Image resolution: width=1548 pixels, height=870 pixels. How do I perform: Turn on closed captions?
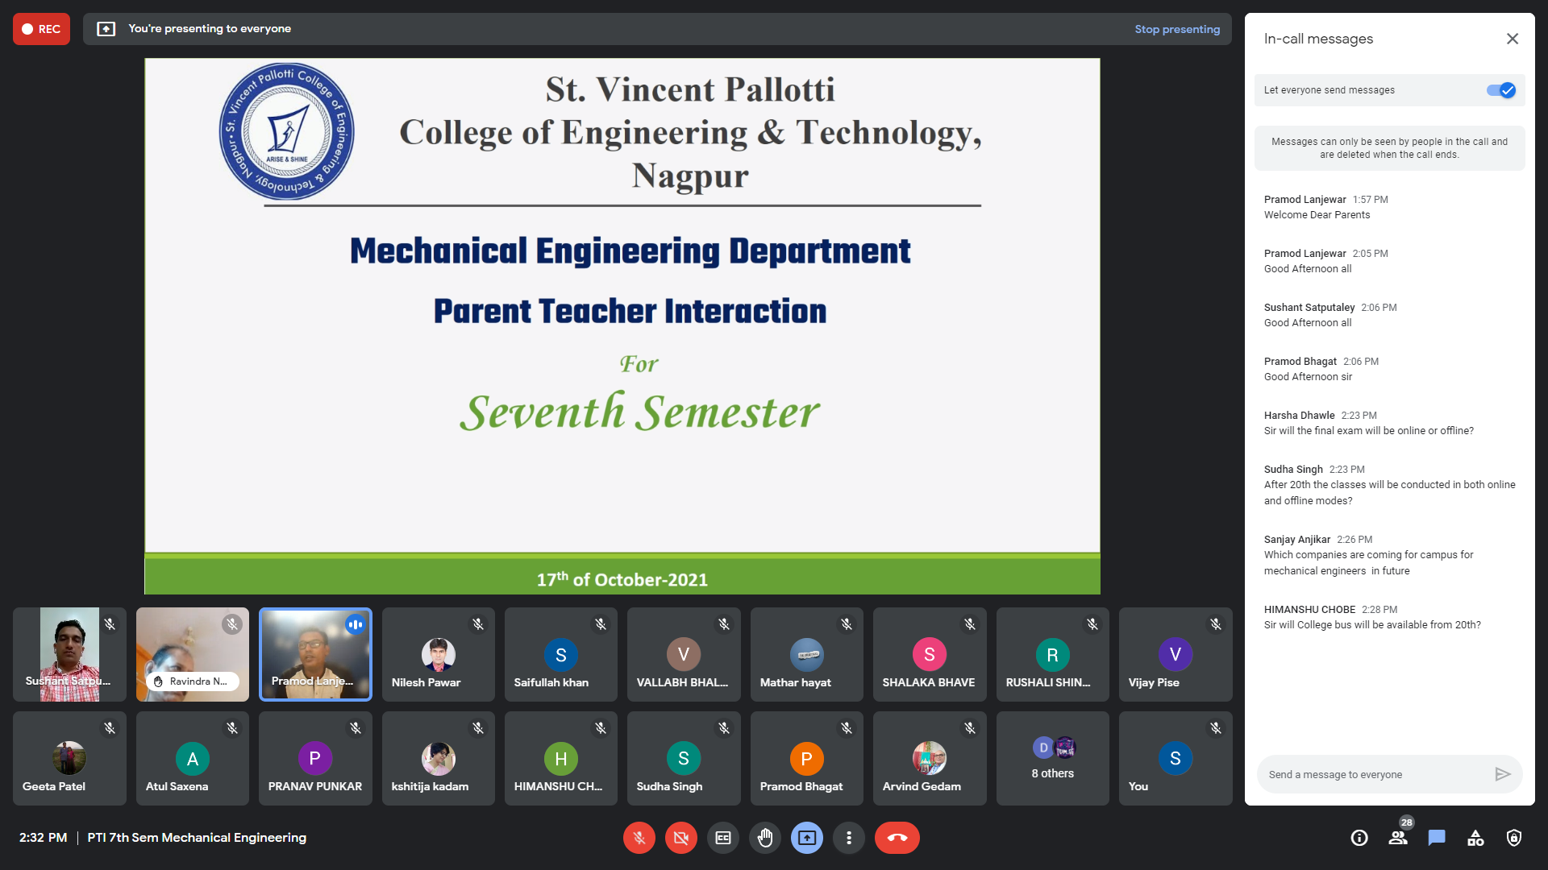(x=723, y=838)
